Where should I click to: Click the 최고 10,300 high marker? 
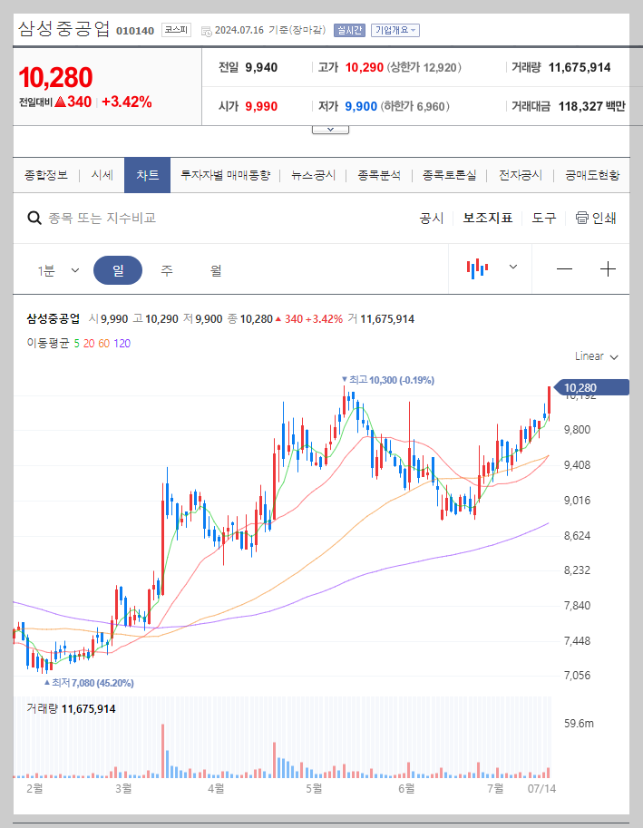(388, 380)
